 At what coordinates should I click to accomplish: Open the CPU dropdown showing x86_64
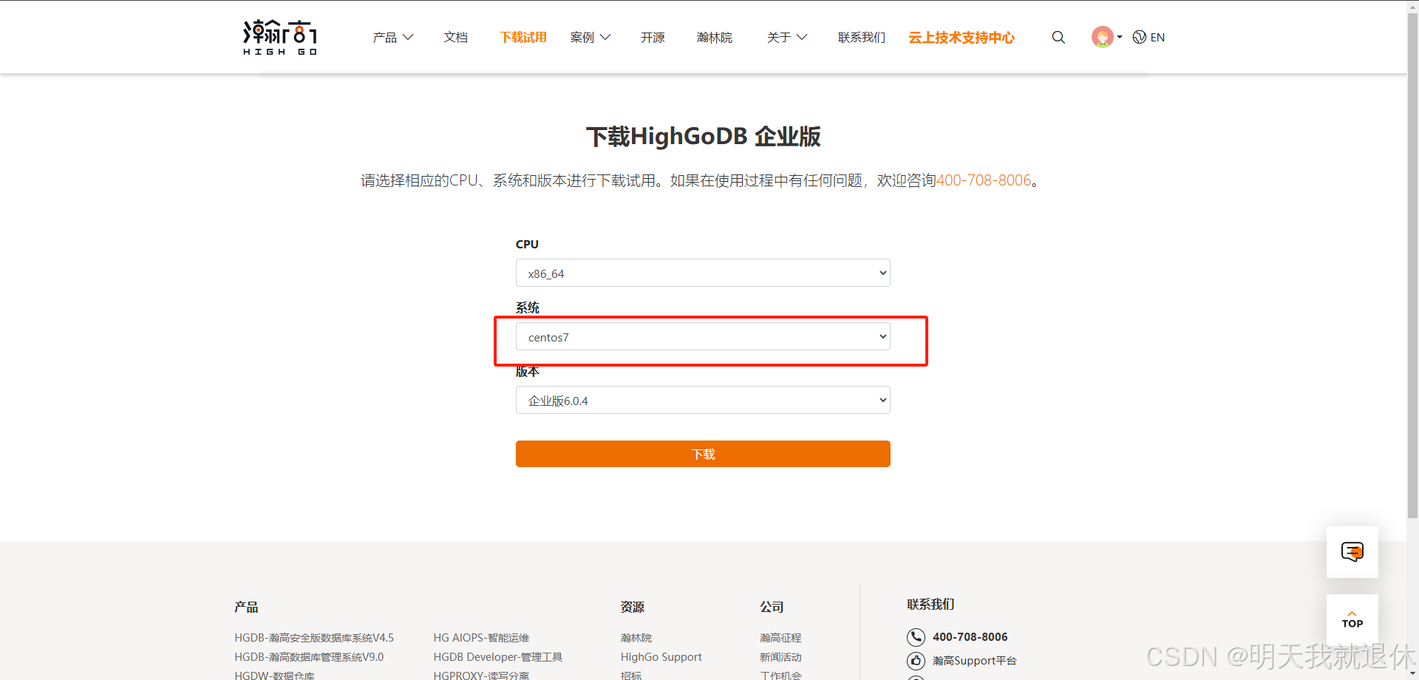703,273
